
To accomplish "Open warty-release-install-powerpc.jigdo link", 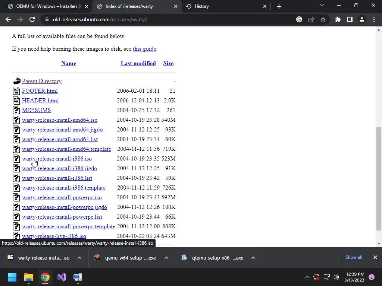I will (x=65, y=207).
